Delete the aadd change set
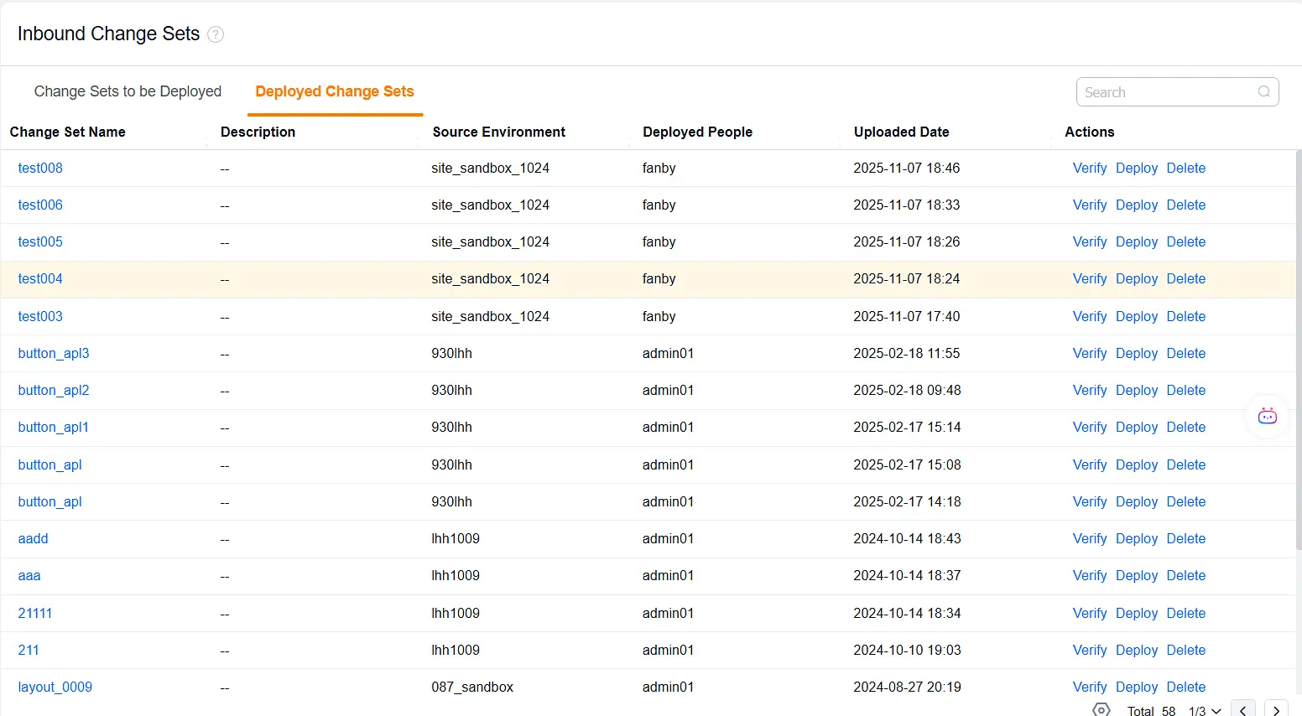Image resolution: width=1302 pixels, height=716 pixels. click(1186, 538)
